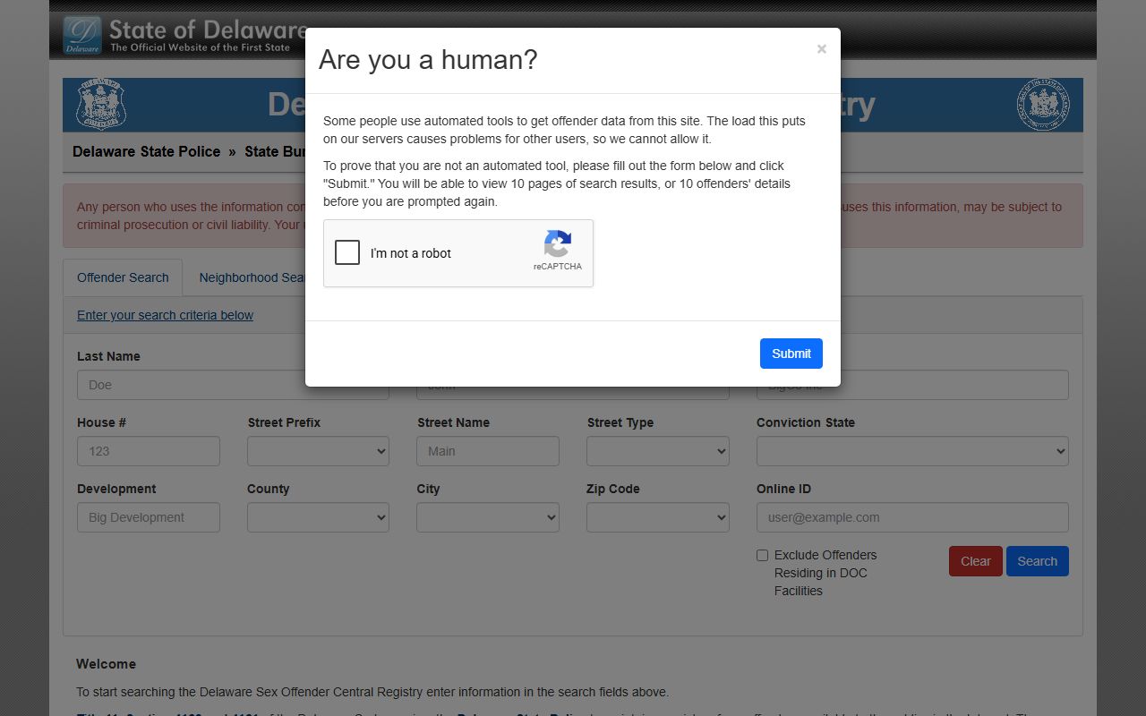1146x716 pixels.
Task: Click the Submit button in dialog
Action: coord(791,354)
